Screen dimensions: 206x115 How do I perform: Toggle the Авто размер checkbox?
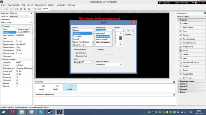[17, 41]
